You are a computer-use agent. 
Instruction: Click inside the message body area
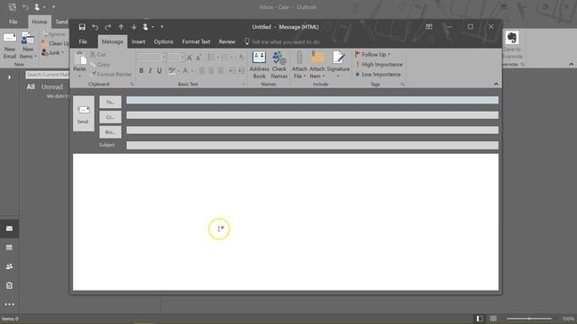click(x=286, y=222)
